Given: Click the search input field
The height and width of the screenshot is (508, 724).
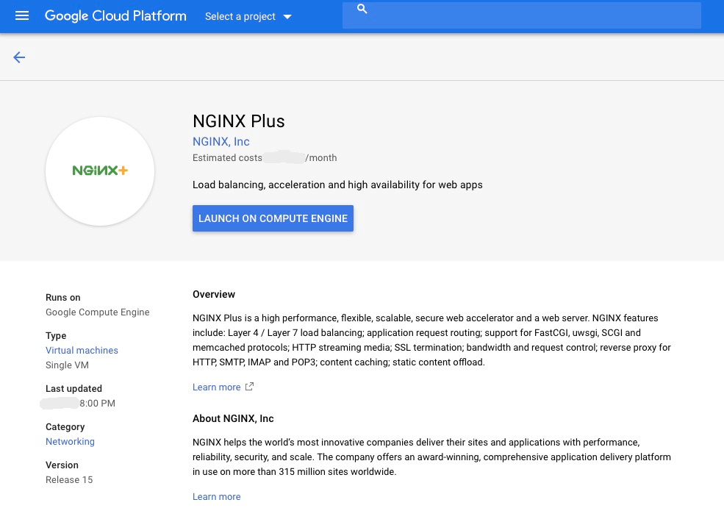Looking at the screenshot, I should [522, 15].
